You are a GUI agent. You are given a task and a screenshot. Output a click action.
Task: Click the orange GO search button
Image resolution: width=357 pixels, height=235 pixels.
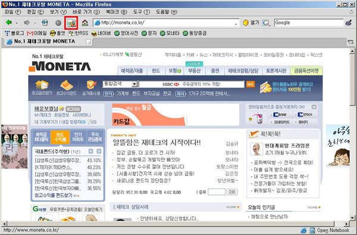250,84
